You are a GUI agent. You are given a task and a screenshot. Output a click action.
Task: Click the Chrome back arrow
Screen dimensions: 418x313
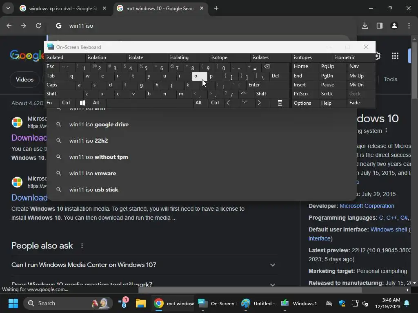tap(9, 26)
